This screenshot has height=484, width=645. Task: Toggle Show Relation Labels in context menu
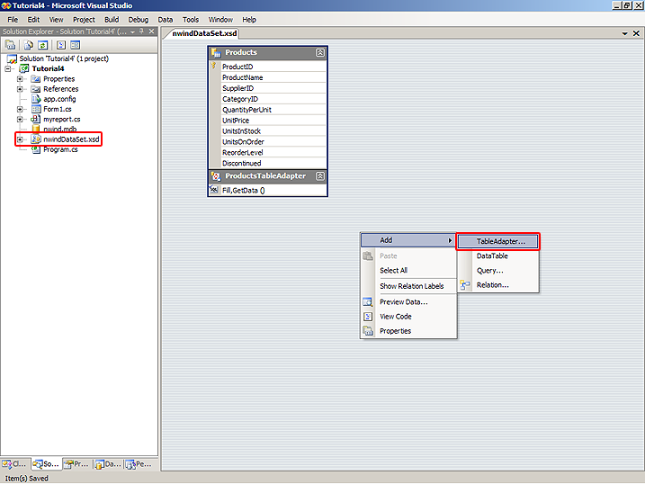(411, 286)
